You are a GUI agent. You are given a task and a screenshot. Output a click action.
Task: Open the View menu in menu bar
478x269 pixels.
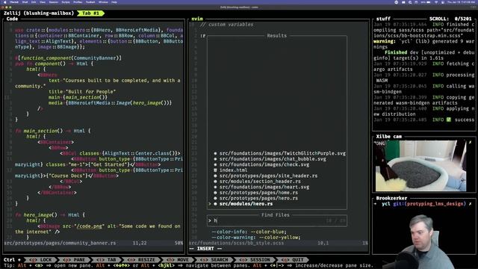click(43, 1)
